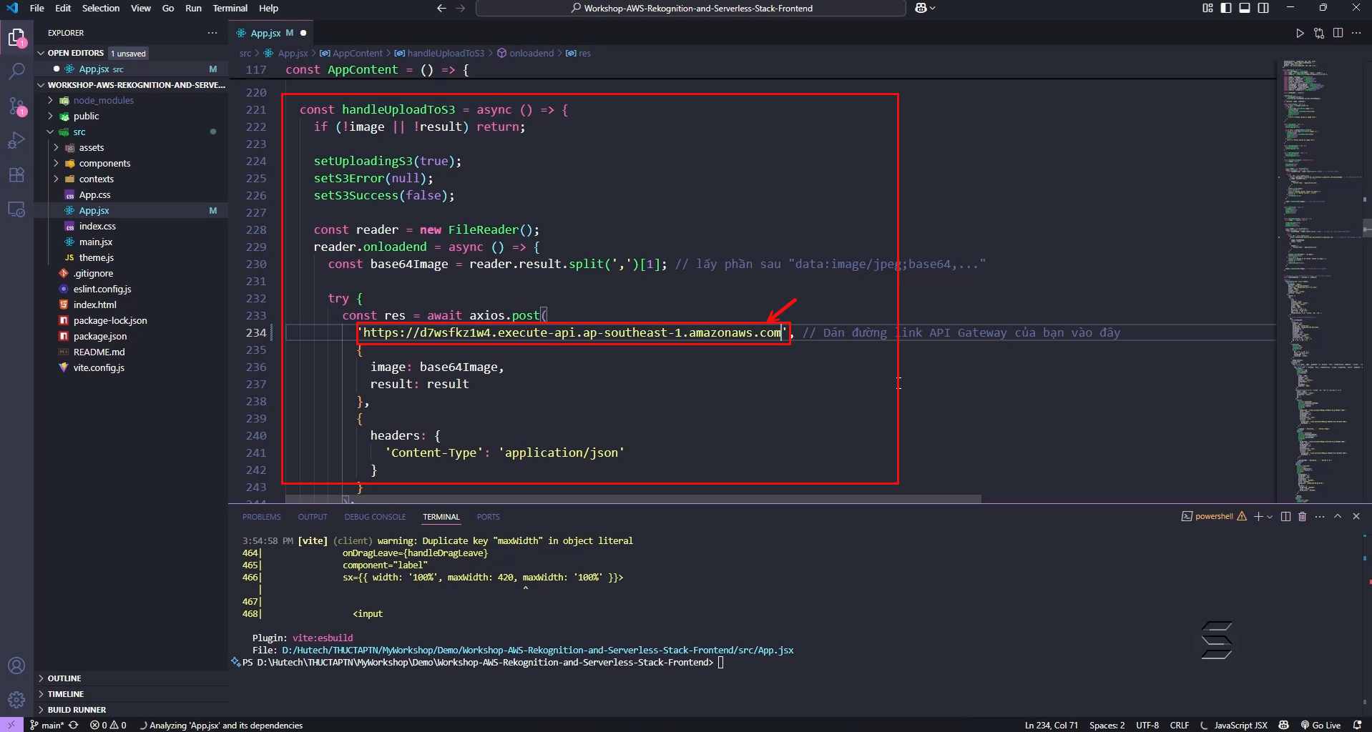This screenshot has width=1372, height=732.
Task: Open the Selection menu
Action: coord(101,8)
